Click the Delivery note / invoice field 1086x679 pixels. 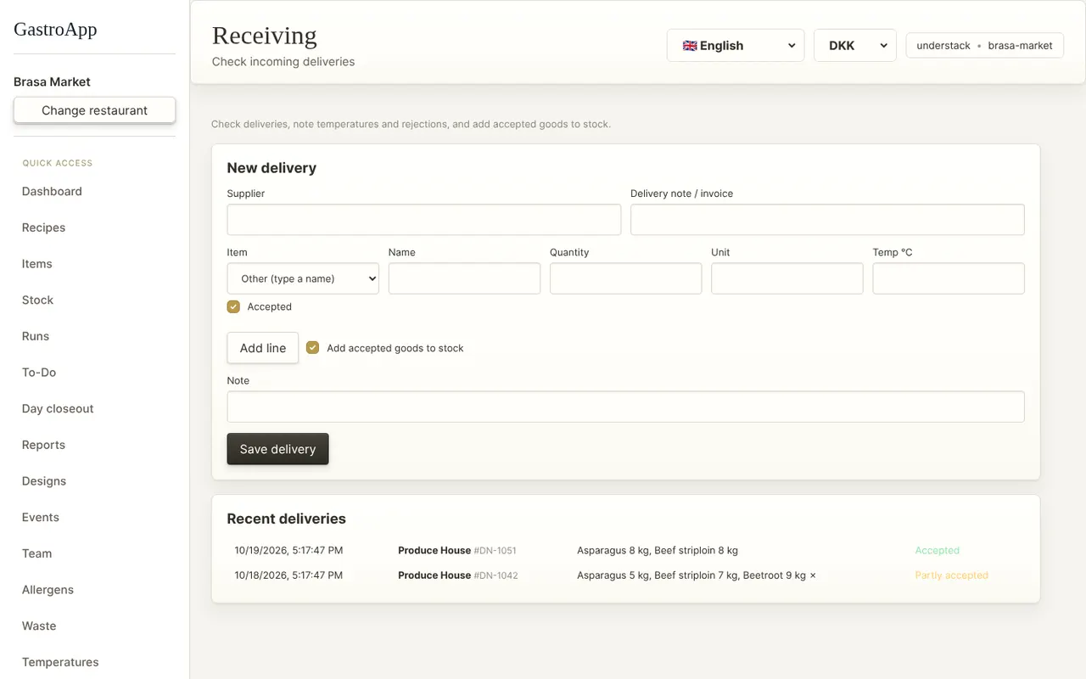click(x=827, y=220)
